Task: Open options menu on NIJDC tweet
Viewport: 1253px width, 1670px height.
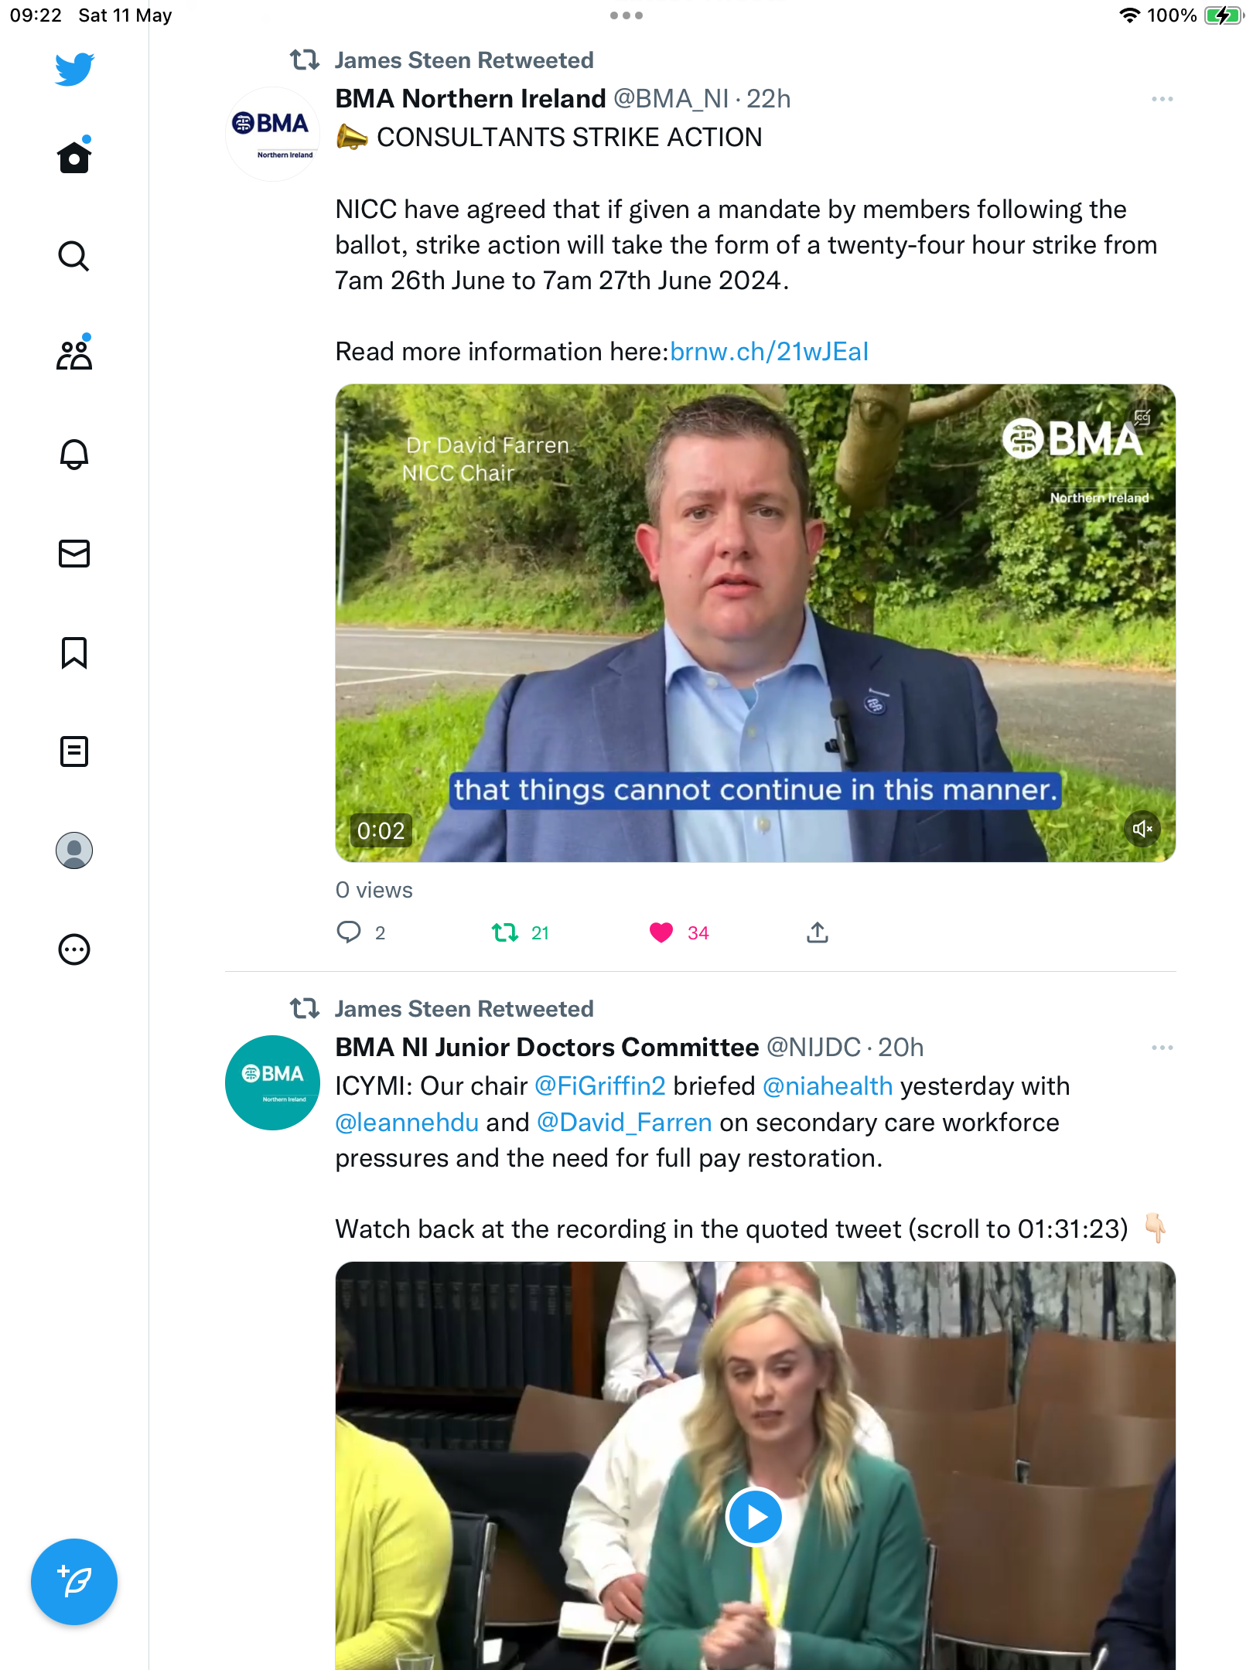Action: (x=1162, y=1048)
